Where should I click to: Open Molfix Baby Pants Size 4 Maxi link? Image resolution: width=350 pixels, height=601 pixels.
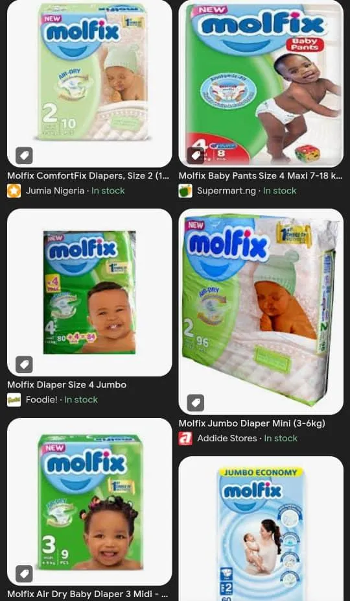tap(261, 176)
